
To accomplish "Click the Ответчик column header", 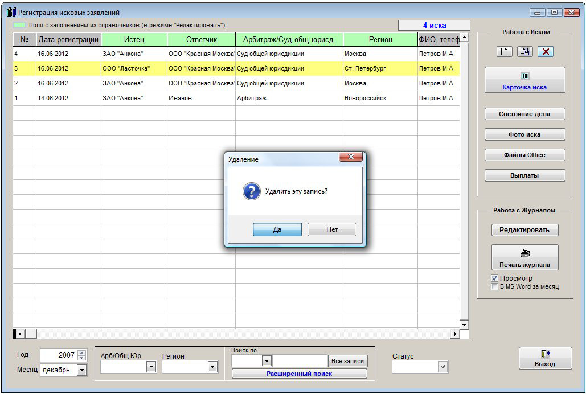I will 201,39.
